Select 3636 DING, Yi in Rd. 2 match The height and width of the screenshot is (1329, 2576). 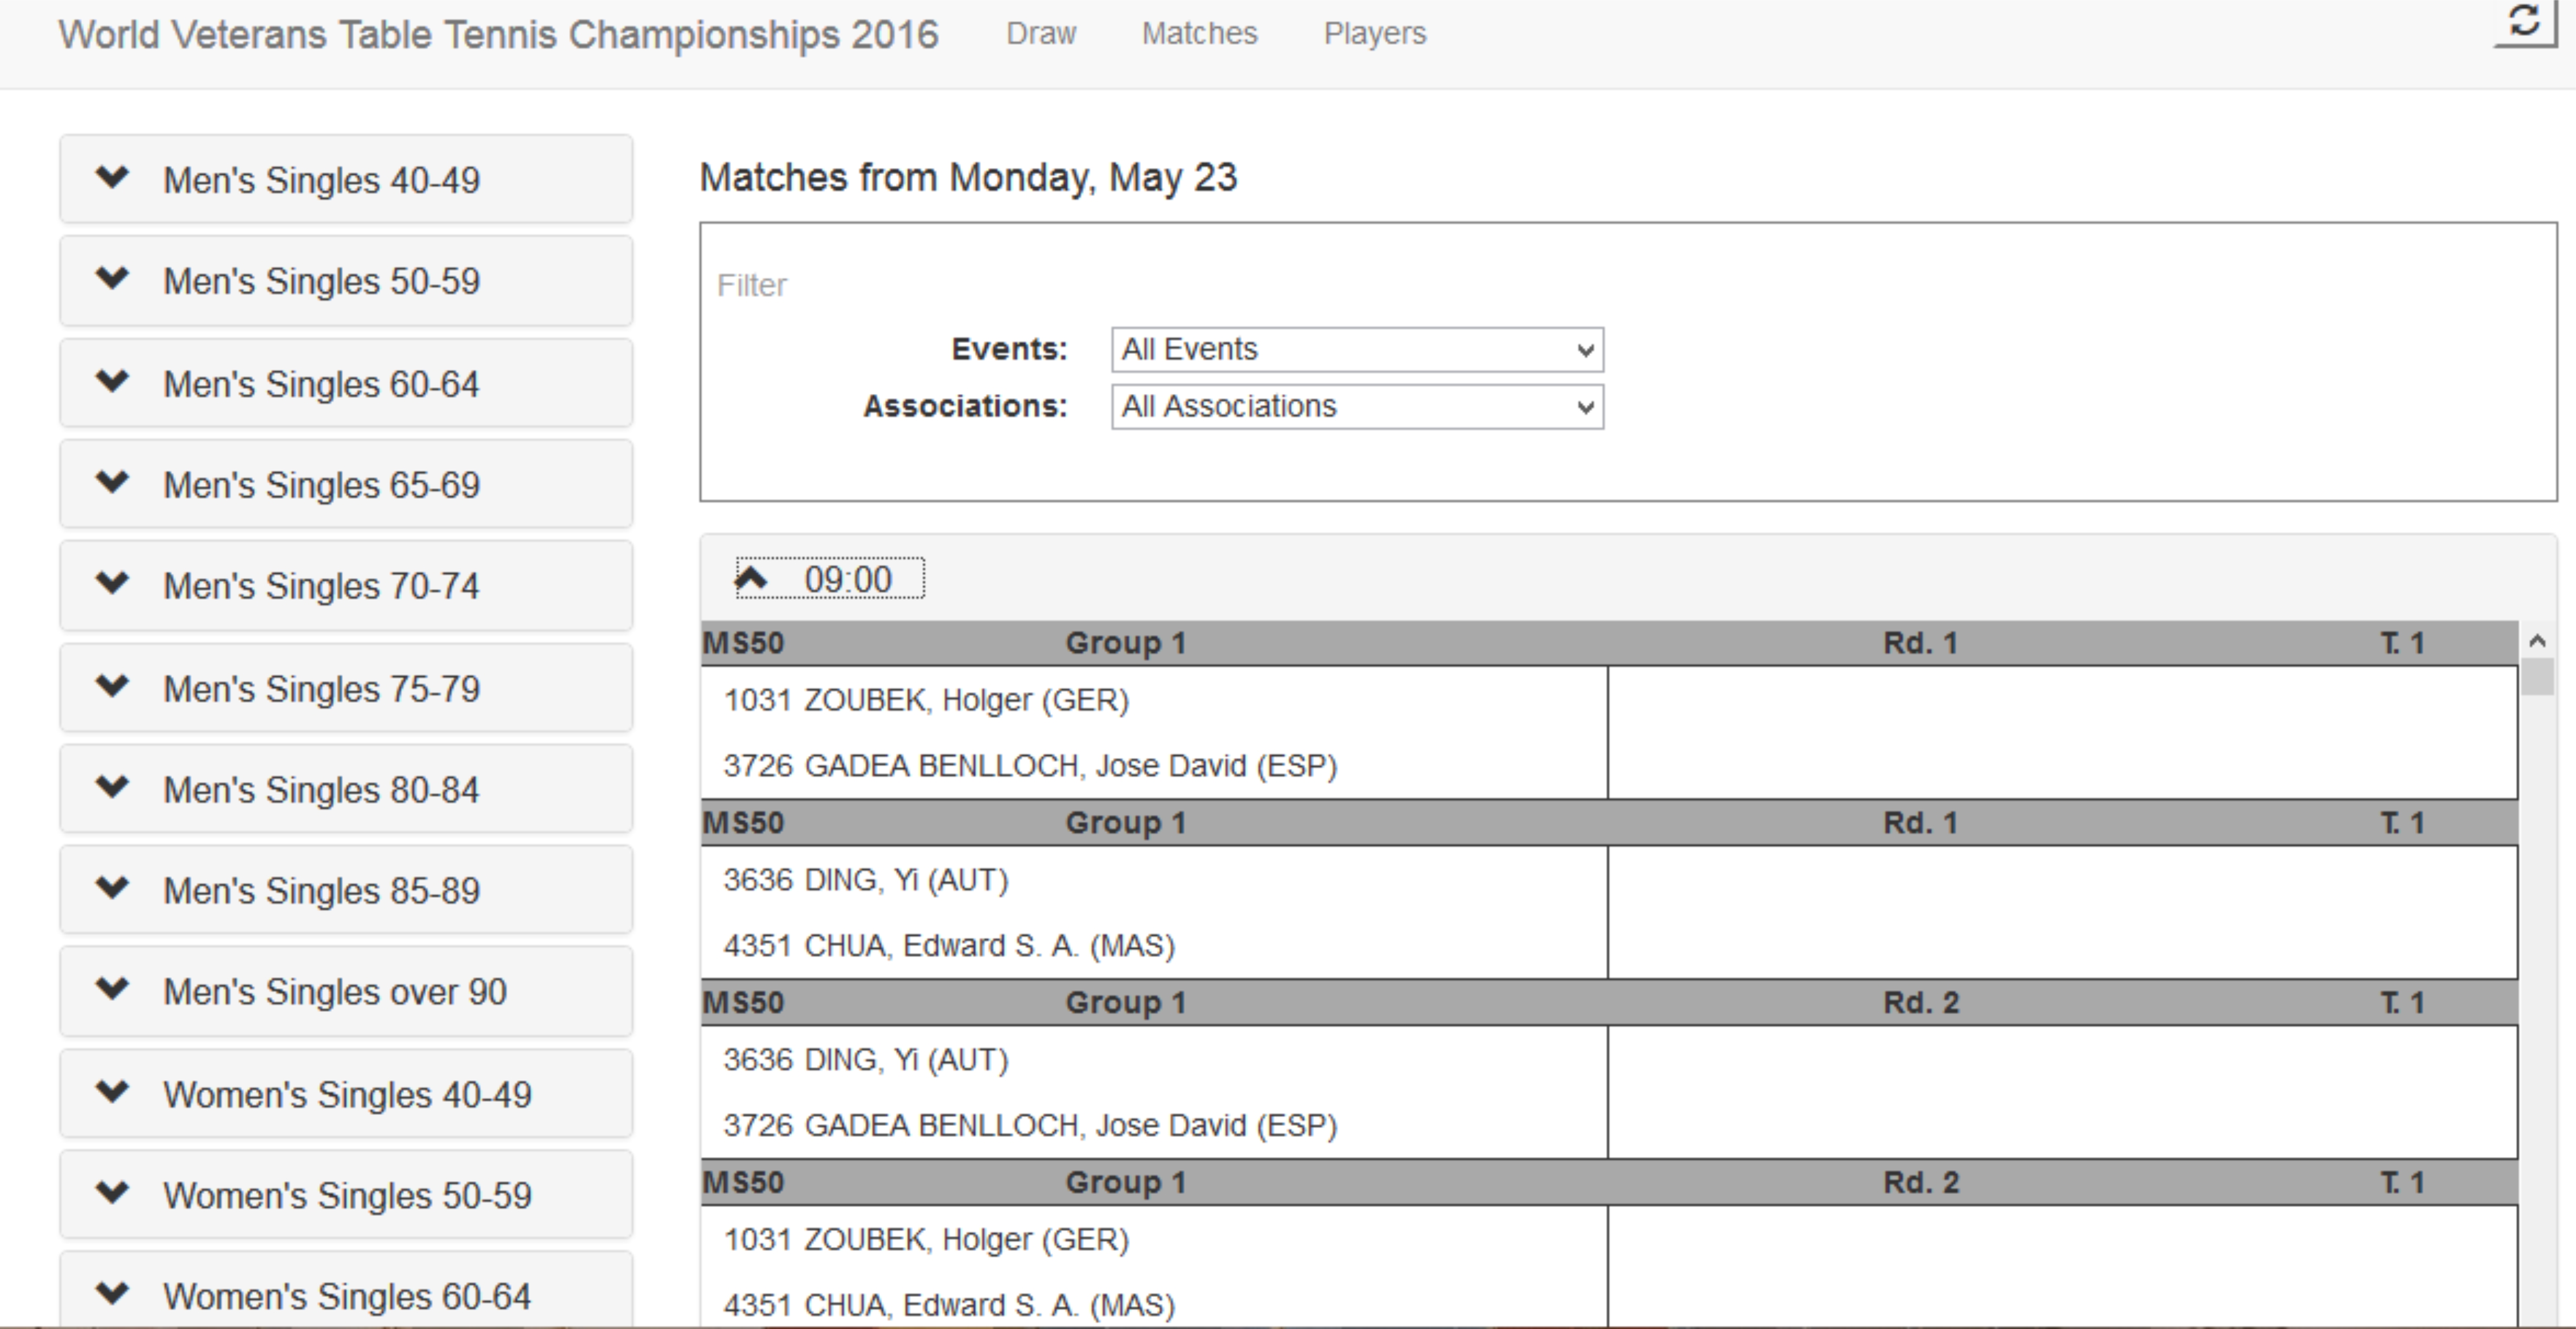(866, 1061)
